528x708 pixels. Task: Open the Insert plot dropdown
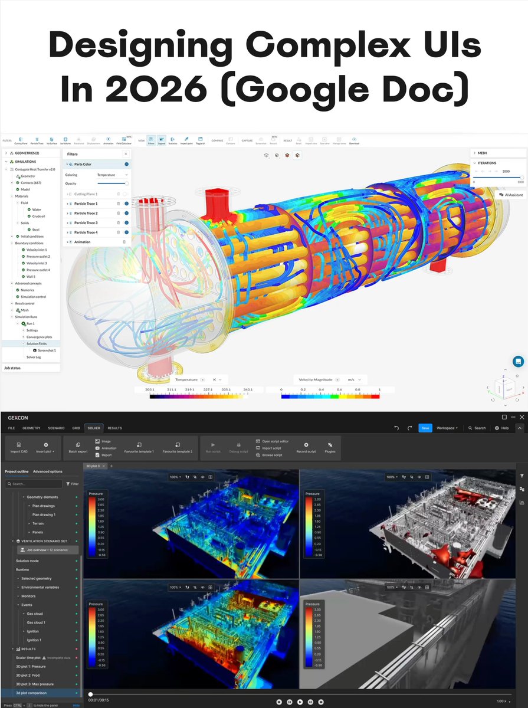[x=46, y=448]
